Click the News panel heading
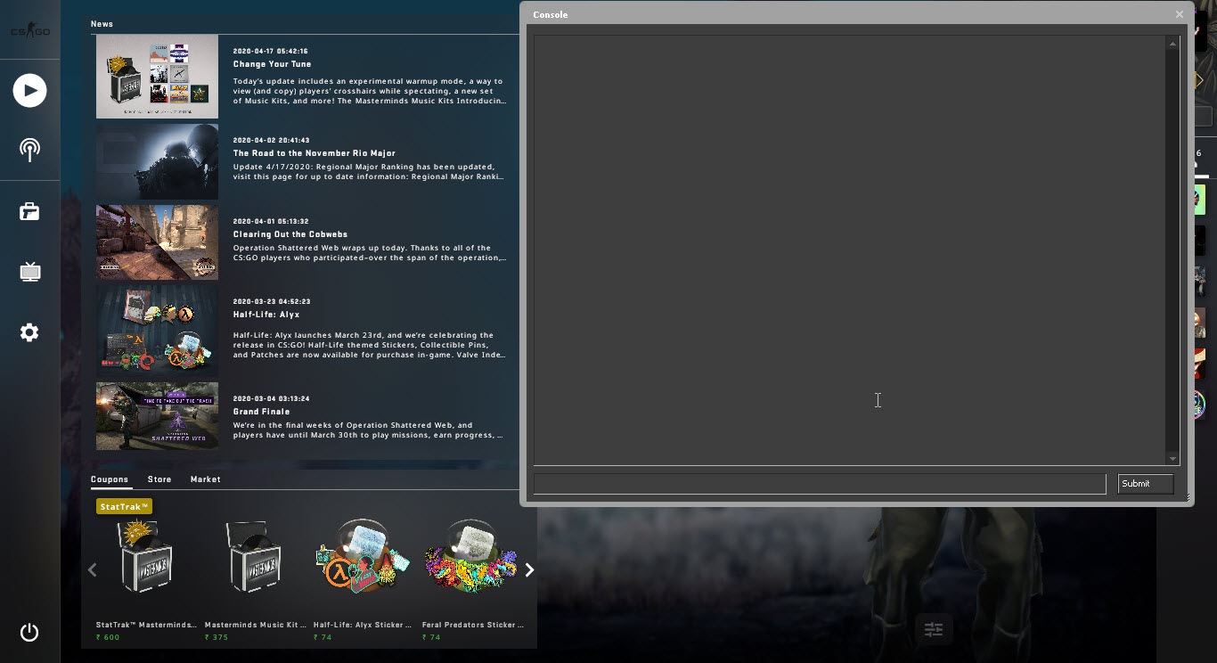Image resolution: width=1217 pixels, height=663 pixels. 102,24
